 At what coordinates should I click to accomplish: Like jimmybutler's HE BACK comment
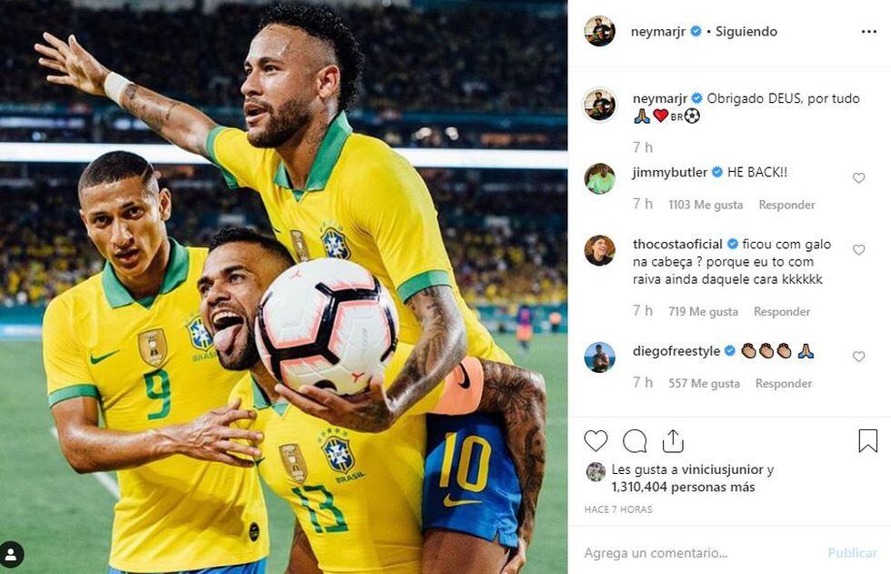click(x=858, y=178)
